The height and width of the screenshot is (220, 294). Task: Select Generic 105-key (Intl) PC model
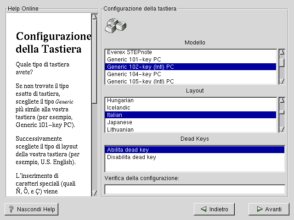click(140, 82)
